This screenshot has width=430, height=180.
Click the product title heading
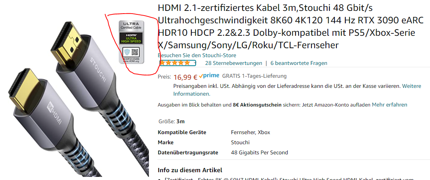pyautogui.click(x=291, y=27)
